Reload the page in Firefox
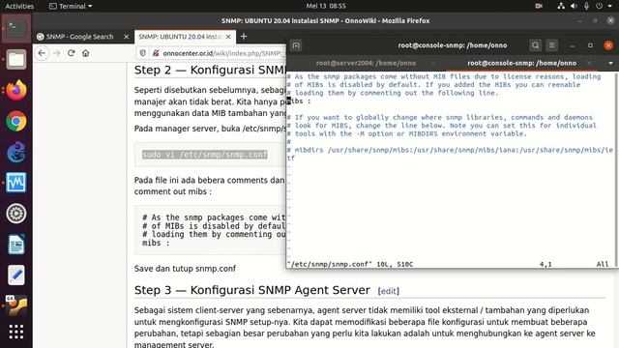 [x=71, y=53]
